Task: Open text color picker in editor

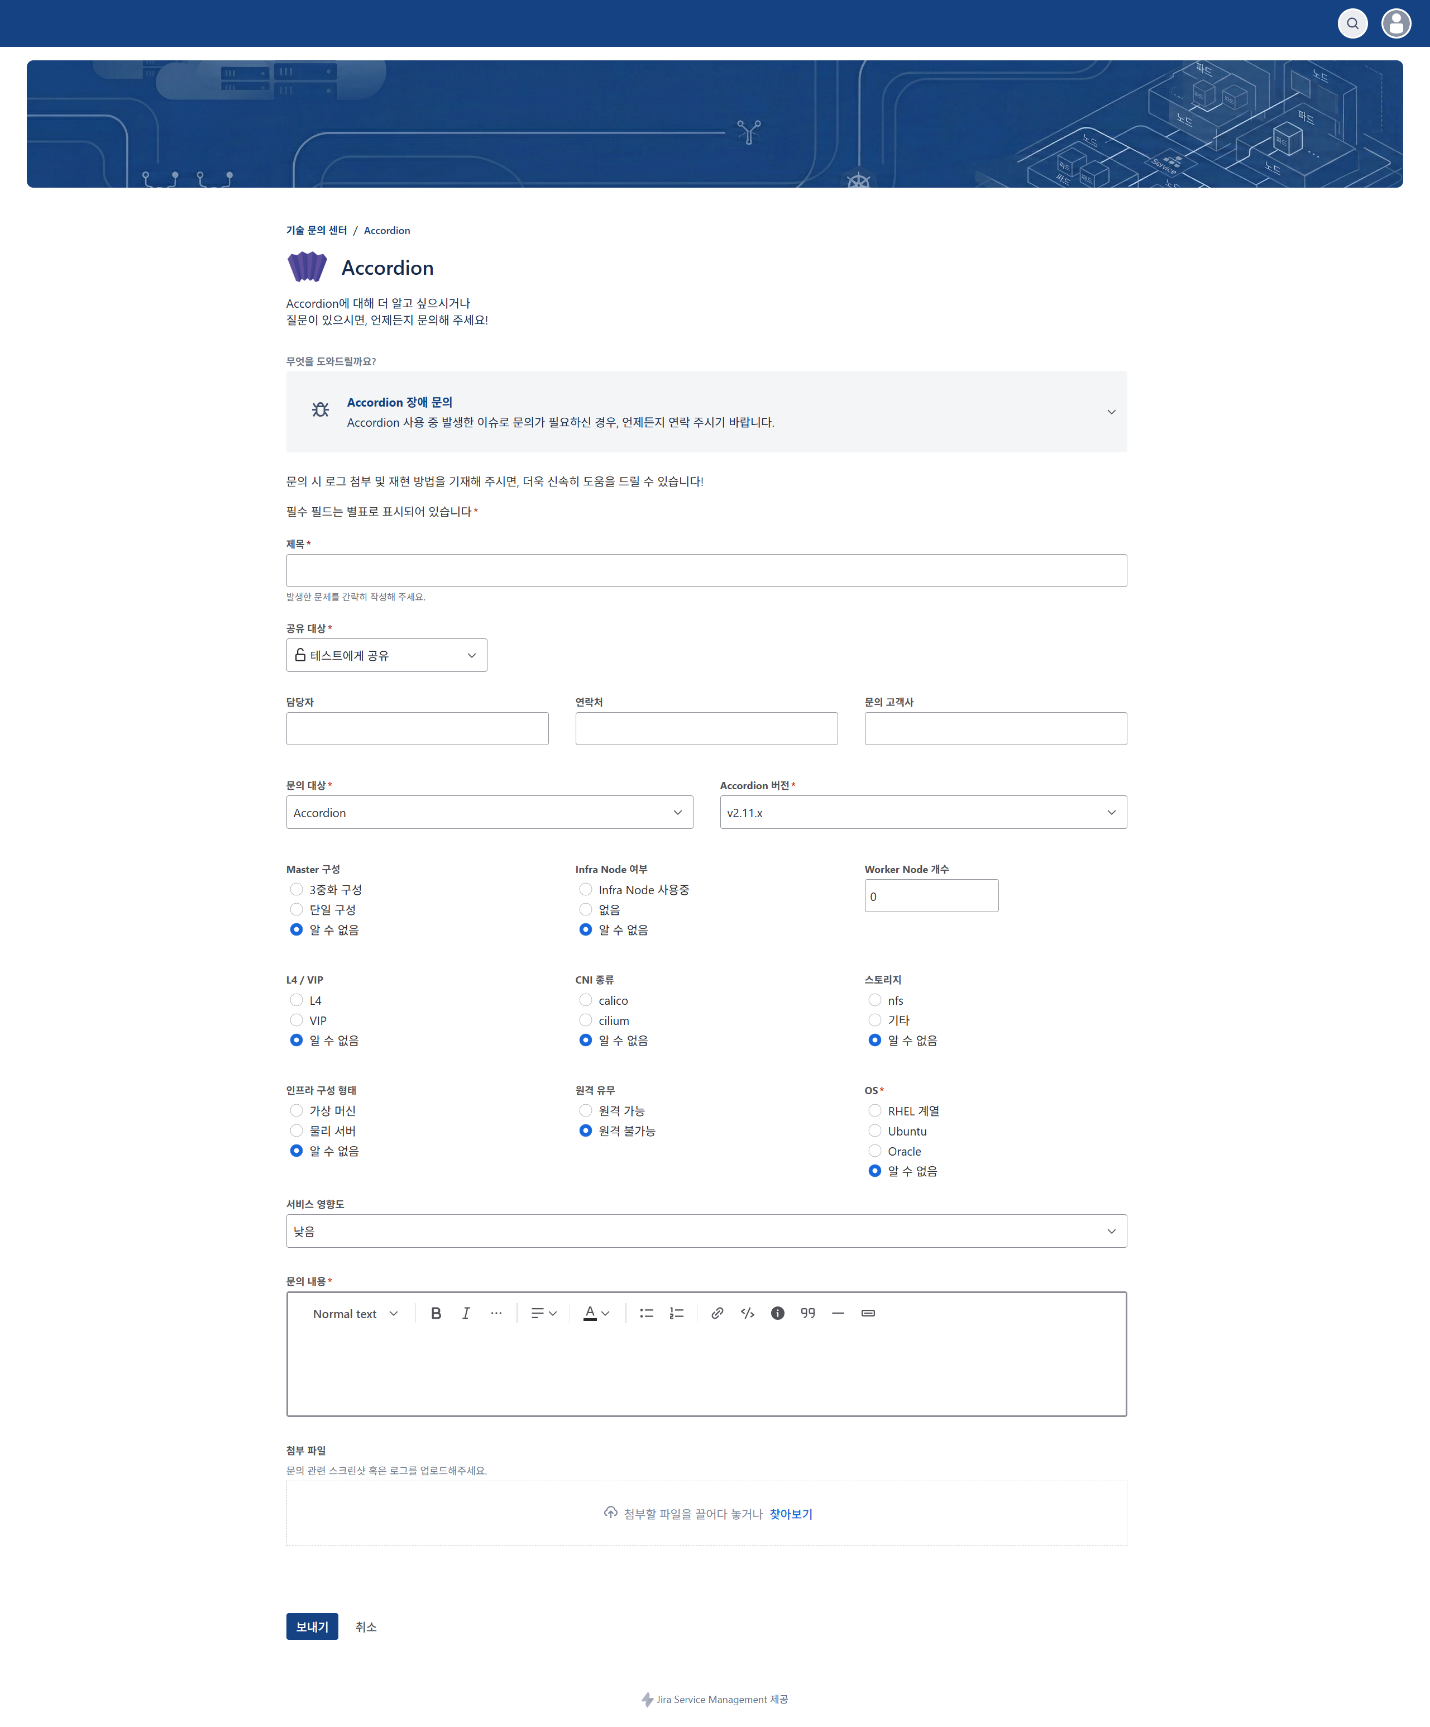Action: 596,1313
